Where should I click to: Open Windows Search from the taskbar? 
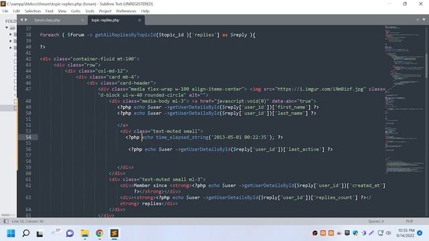(x=25, y=234)
